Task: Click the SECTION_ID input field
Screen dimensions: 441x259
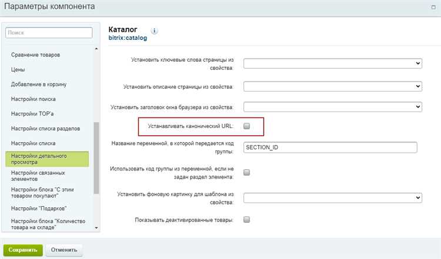Action: (x=330, y=147)
